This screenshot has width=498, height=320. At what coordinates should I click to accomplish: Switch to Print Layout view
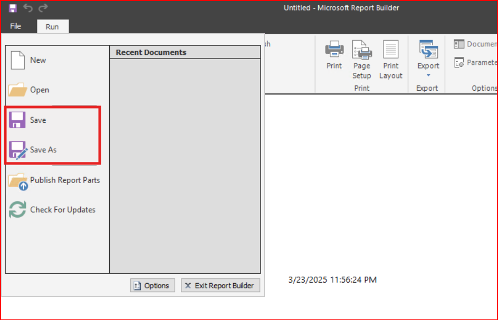click(391, 59)
